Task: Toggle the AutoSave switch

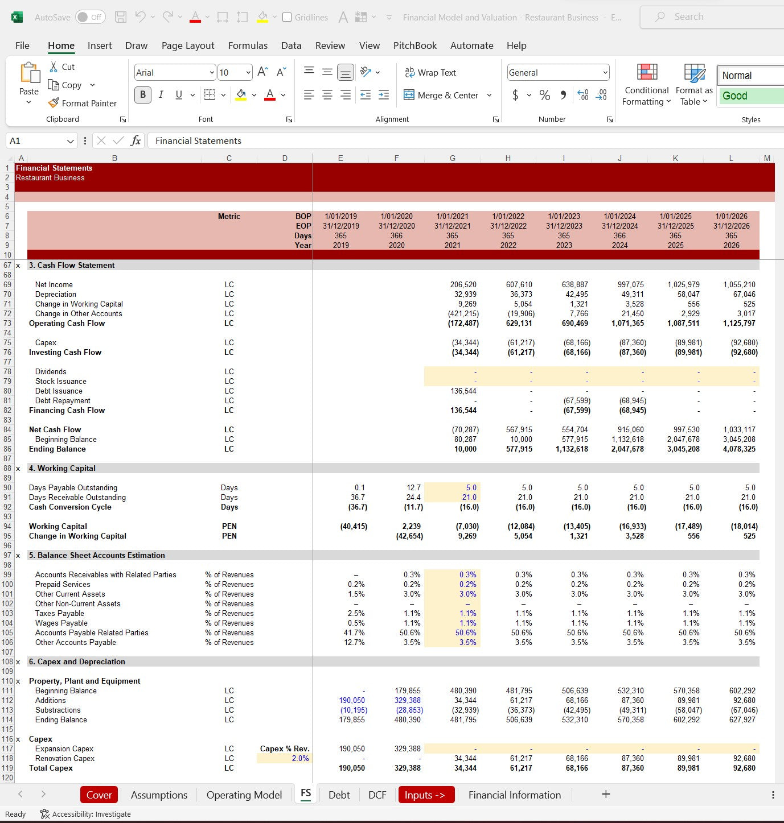Action: coord(90,17)
